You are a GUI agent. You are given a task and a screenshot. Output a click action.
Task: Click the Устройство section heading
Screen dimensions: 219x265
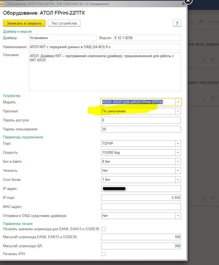click(x=12, y=96)
